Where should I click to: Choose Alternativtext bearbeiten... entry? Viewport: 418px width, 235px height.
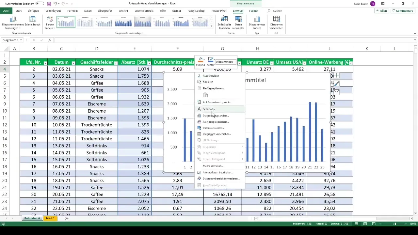click(219, 172)
